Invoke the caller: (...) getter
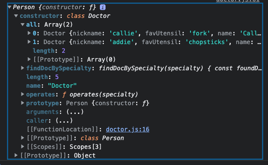The width and height of the screenshot is (268, 165). [64, 120]
